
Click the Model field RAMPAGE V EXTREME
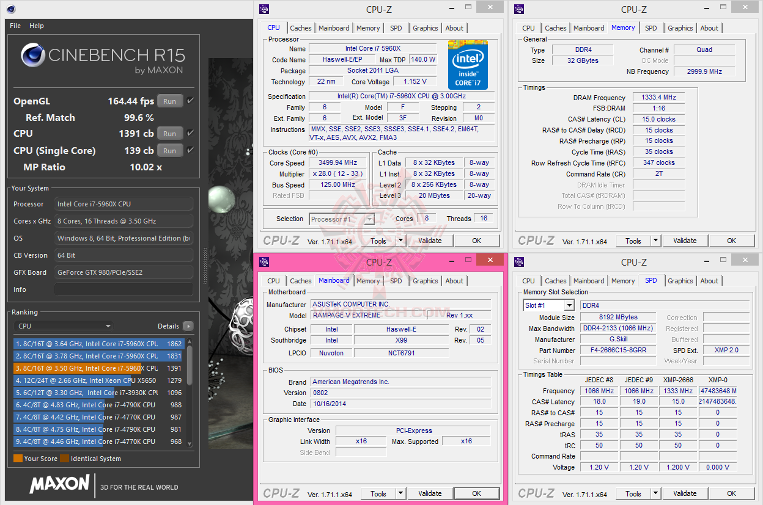(369, 315)
